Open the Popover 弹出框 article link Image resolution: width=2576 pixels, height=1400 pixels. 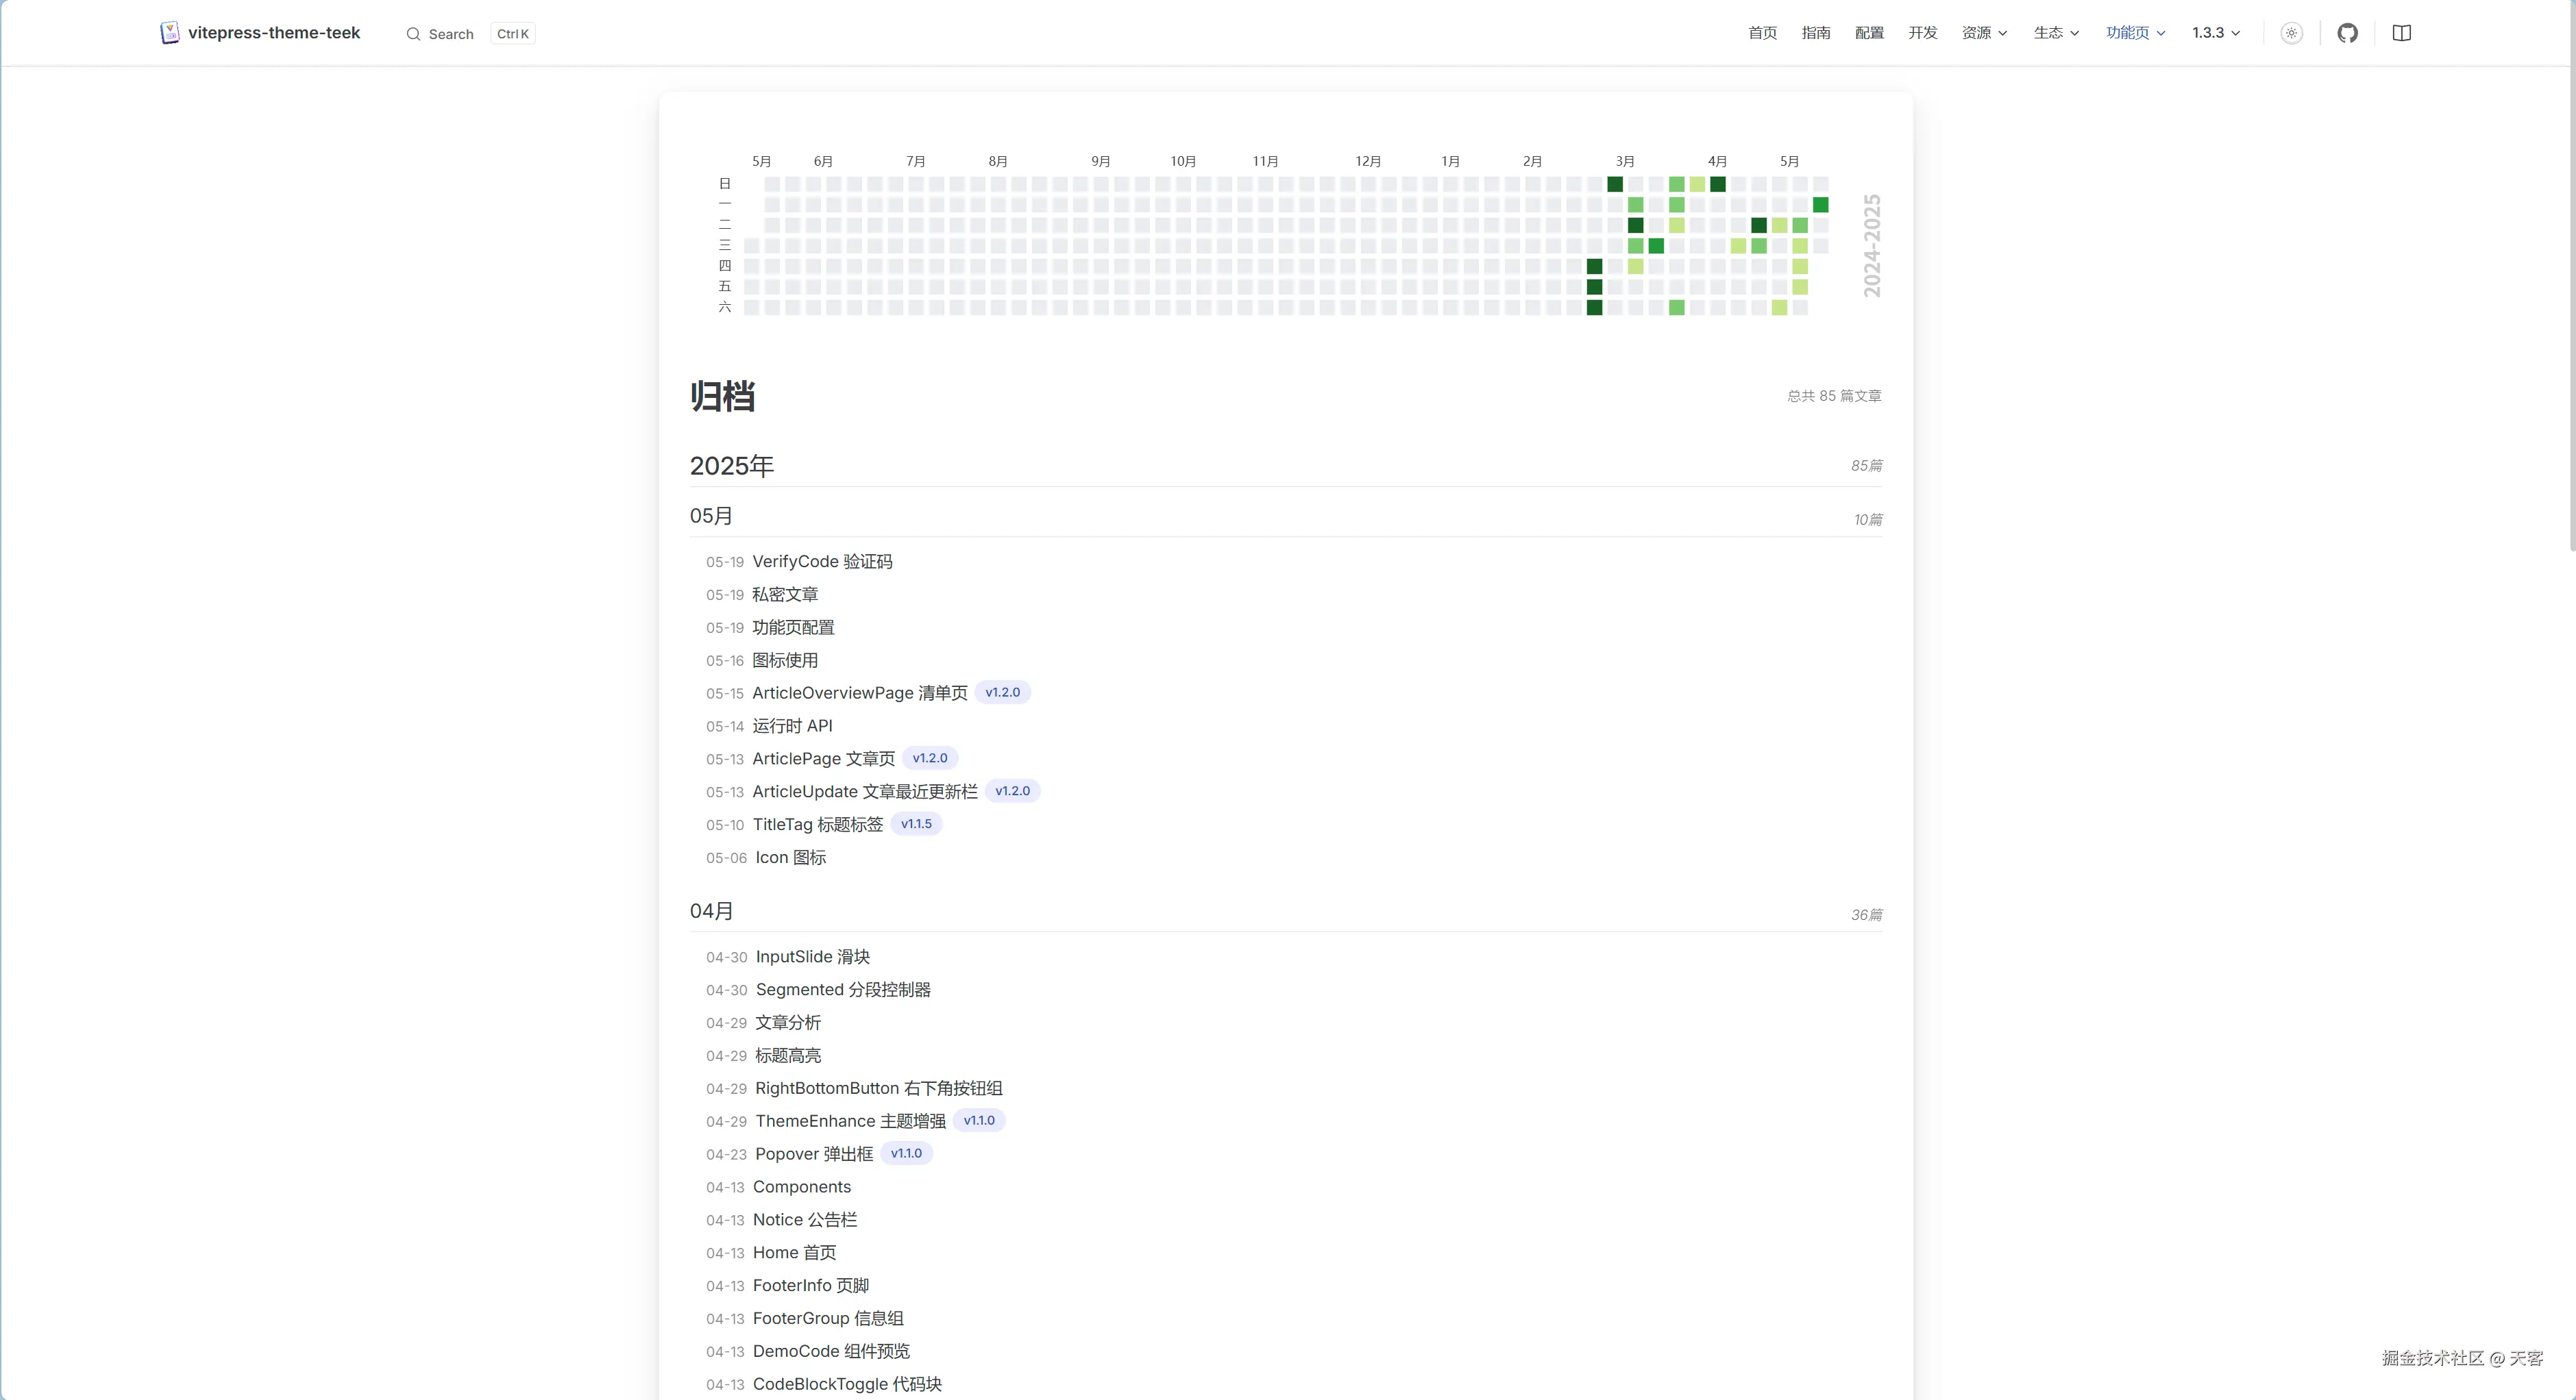pos(813,1154)
